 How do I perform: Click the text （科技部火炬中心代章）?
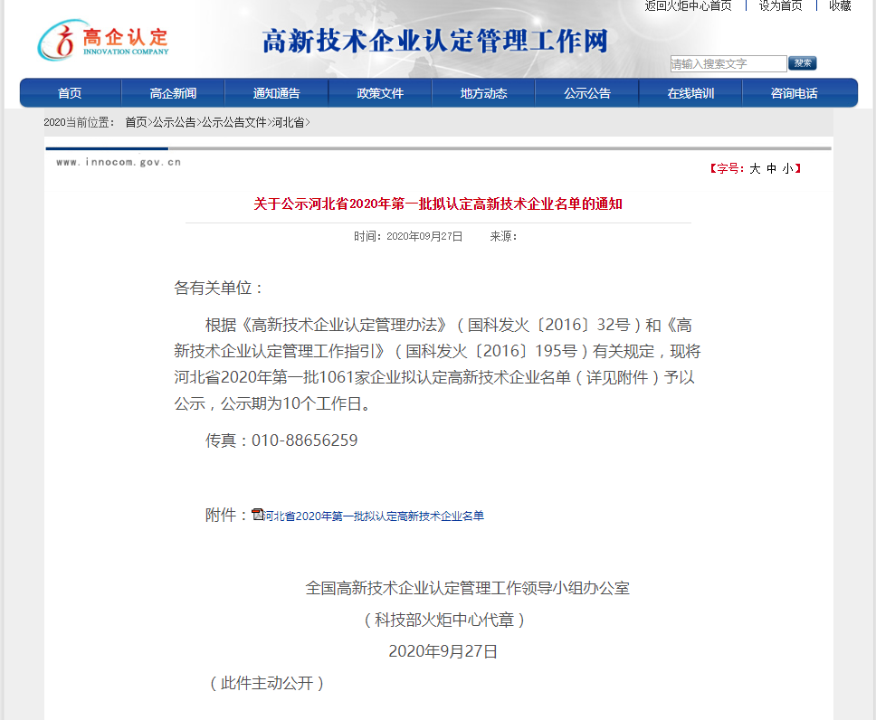coord(444,620)
